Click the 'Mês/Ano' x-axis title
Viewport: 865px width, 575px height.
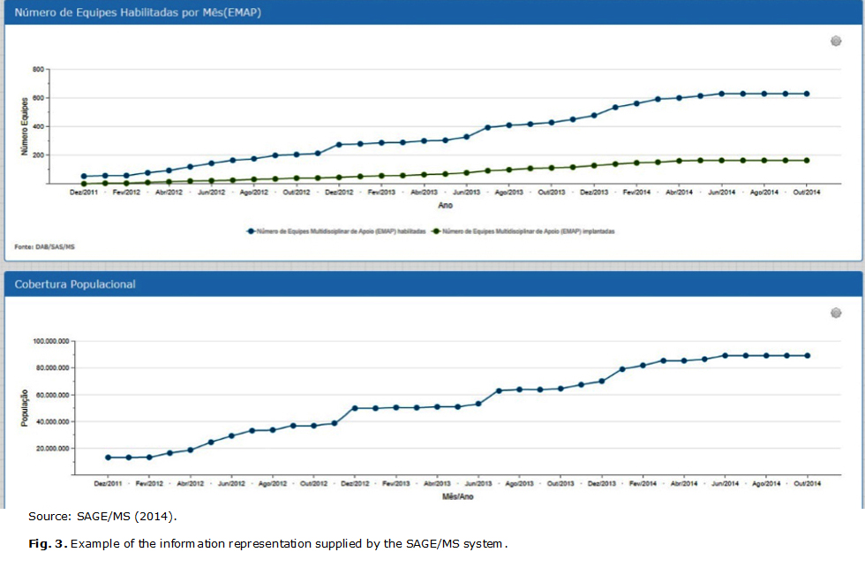click(456, 496)
